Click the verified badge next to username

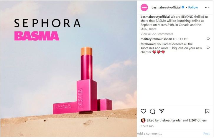[183, 7]
